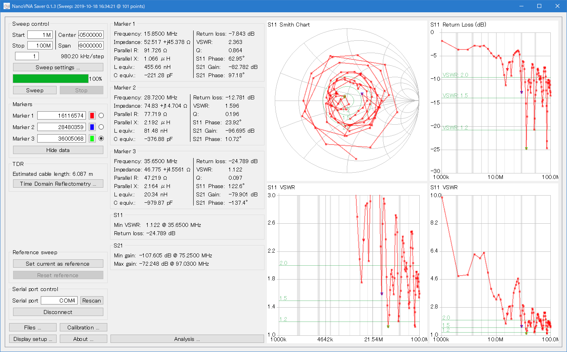Select Marker 3 radio button
The height and width of the screenshot is (352, 567).
point(101,139)
